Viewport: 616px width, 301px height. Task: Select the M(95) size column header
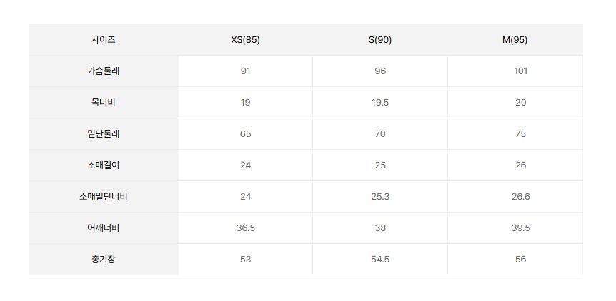tap(515, 40)
